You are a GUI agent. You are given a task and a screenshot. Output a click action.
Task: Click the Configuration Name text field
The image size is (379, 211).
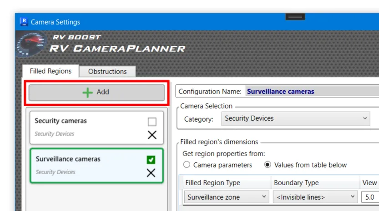tap(312, 92)
